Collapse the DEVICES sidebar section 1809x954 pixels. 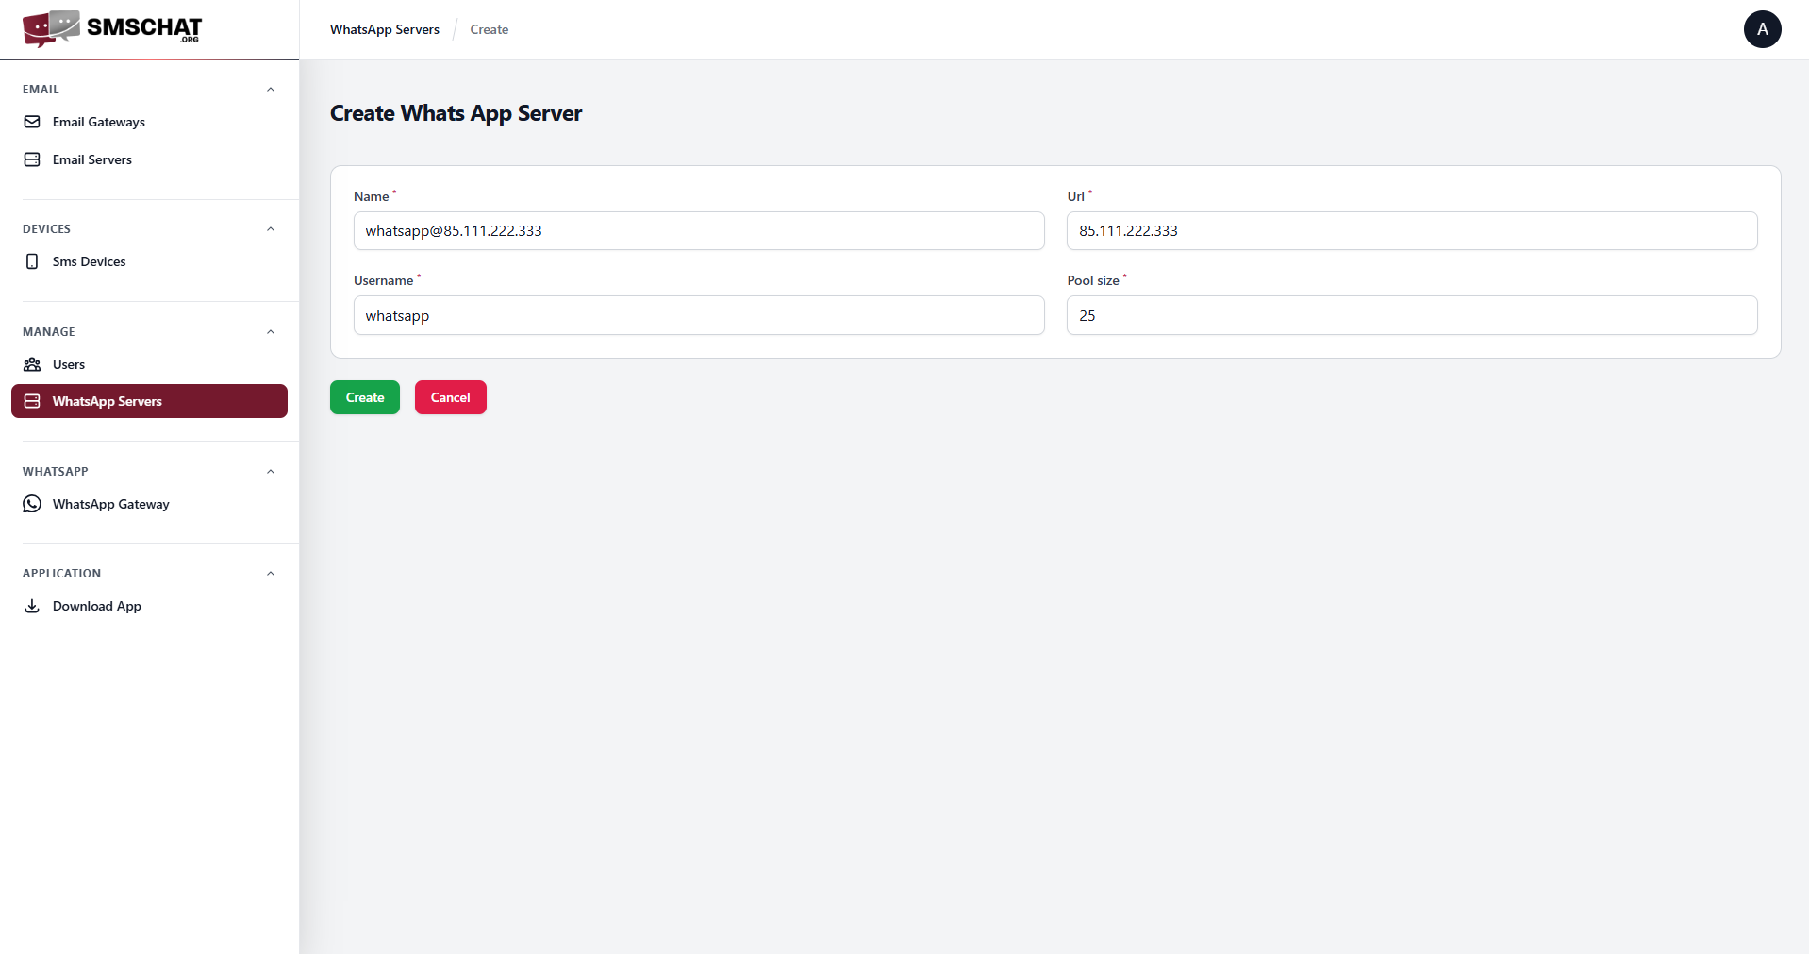pos(271,229)
